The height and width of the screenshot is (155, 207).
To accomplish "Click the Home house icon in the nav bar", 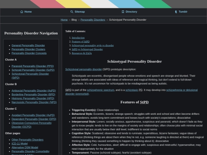I will coord(21,12).
